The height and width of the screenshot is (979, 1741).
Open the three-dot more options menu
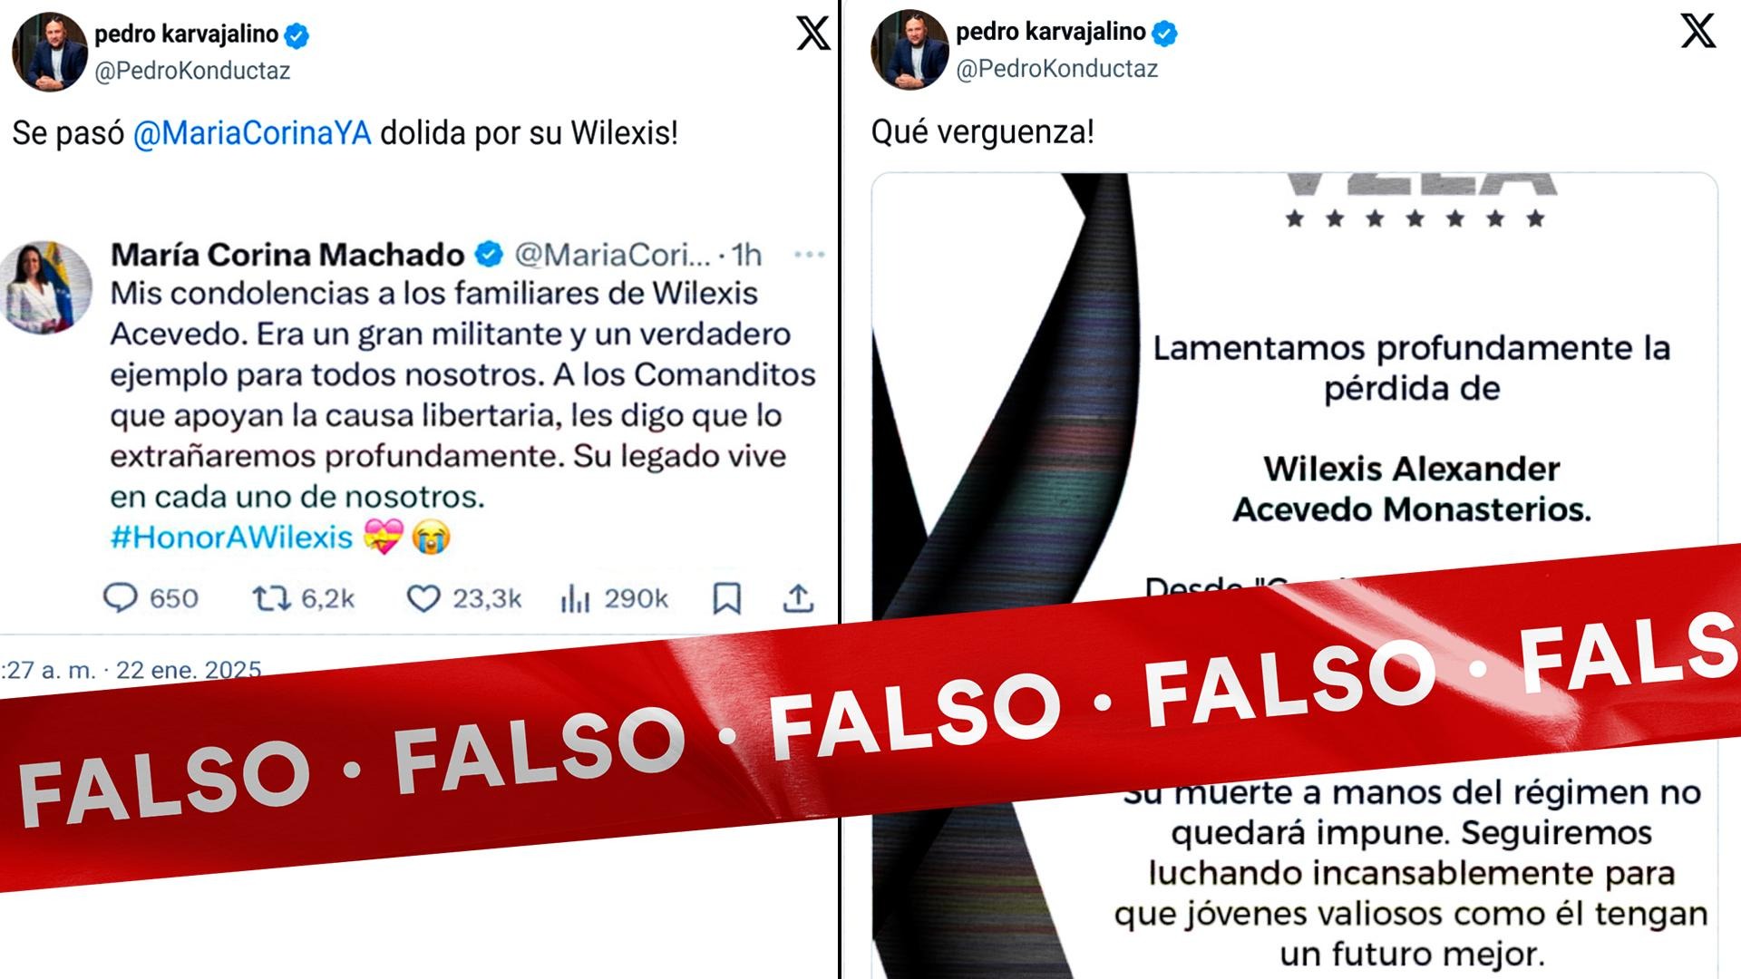point(809,255)
